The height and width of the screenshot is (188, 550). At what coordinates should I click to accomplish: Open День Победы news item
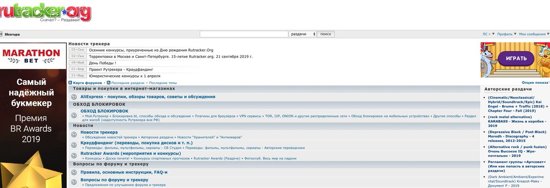(103, 63)
